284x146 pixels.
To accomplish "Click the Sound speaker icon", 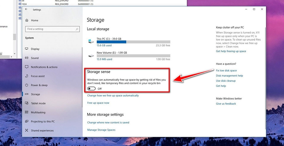I will click(x=27, y=58).
